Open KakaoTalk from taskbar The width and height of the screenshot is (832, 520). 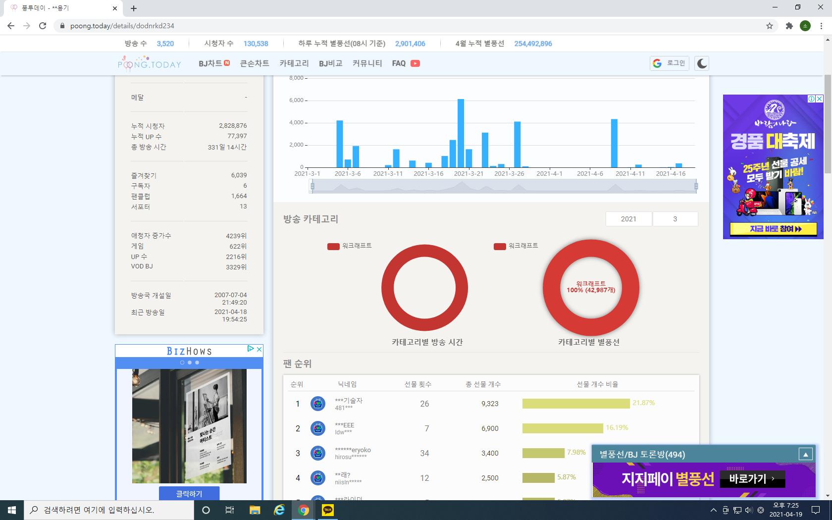(328, 510)
